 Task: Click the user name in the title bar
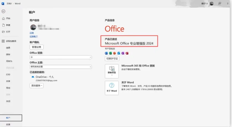coord(205,4)
